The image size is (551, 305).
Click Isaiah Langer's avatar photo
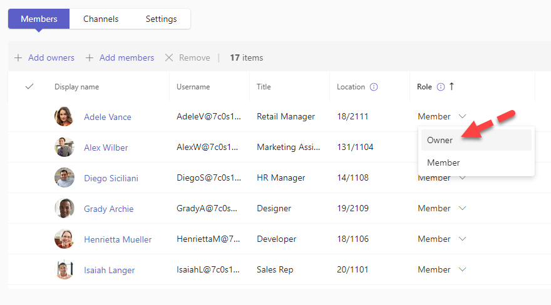tap(64, 269)
